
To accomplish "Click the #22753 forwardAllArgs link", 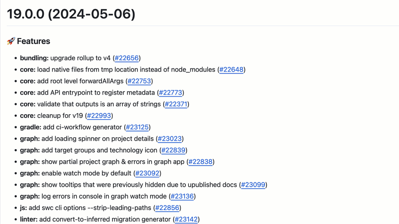I will (x=139, y=81).
